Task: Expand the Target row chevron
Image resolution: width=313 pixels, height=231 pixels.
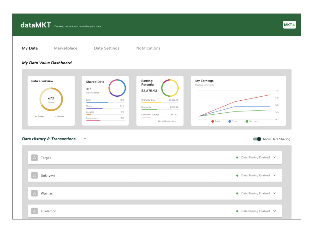Action: click(x=274, y=157)
